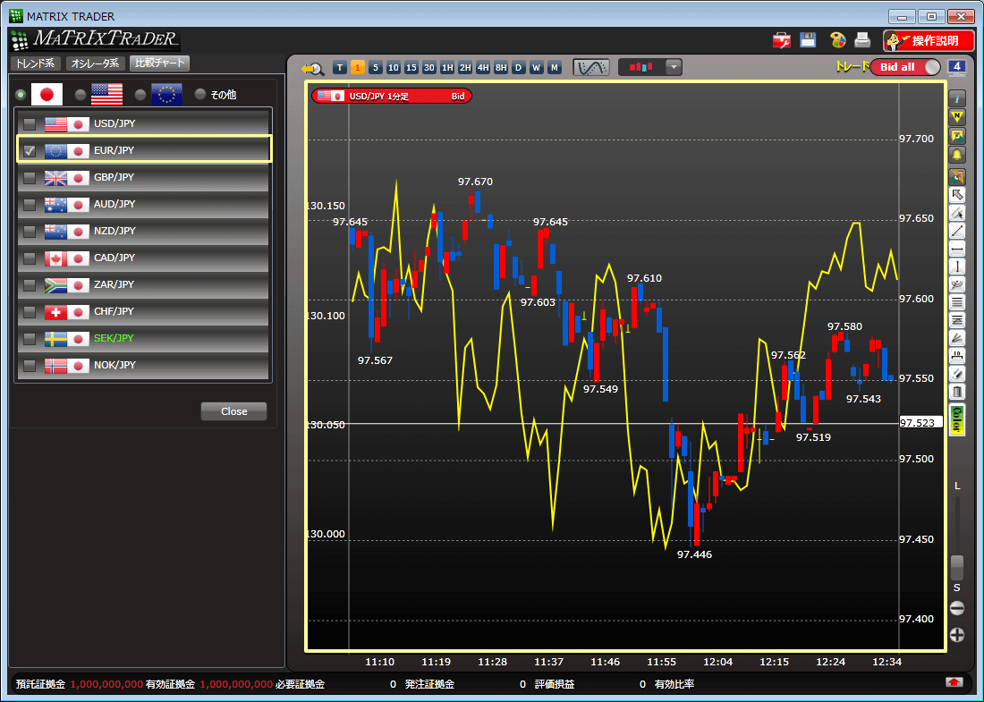Check the AUD/JPY checkbox

point(30,205)
